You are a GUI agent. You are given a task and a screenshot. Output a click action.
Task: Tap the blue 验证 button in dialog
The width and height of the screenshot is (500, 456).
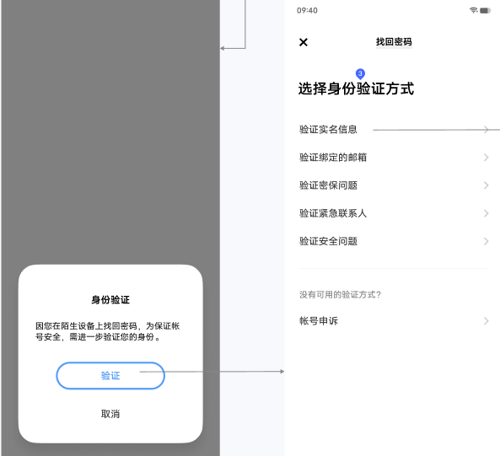coord(110,376)
